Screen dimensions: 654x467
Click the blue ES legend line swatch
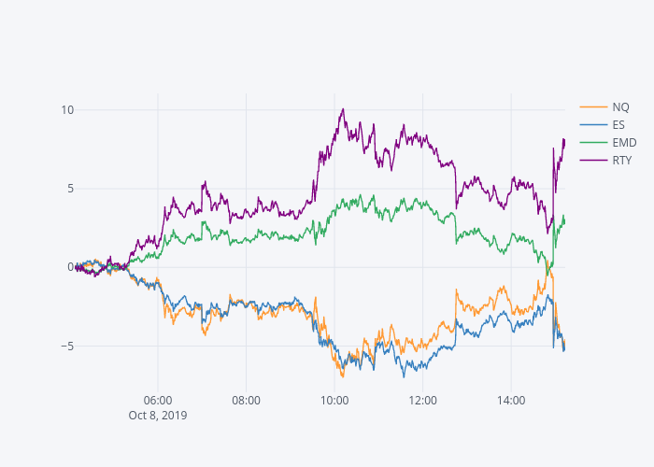[593, 124]
